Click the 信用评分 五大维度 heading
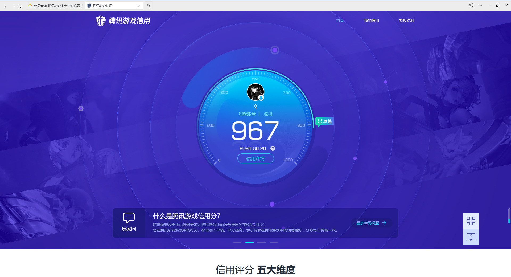This screenshot has height=277, width=511. (x=256, y=270)
